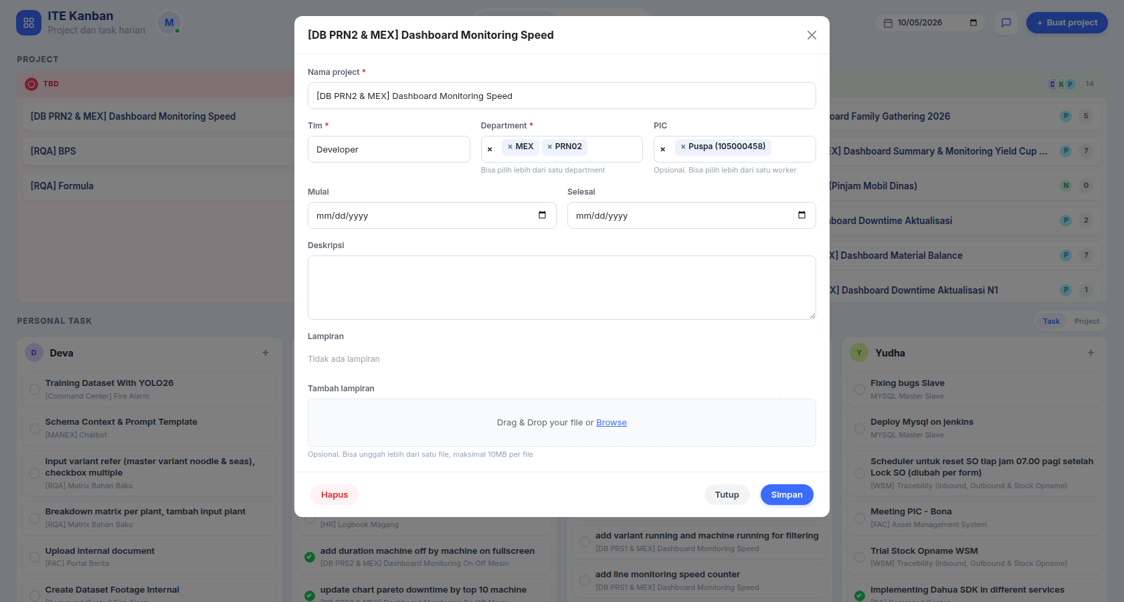This screenshot has width=1124, height=602.
Task: Remove Puspa (105000458) PIC tag
Action: [683, 146]
